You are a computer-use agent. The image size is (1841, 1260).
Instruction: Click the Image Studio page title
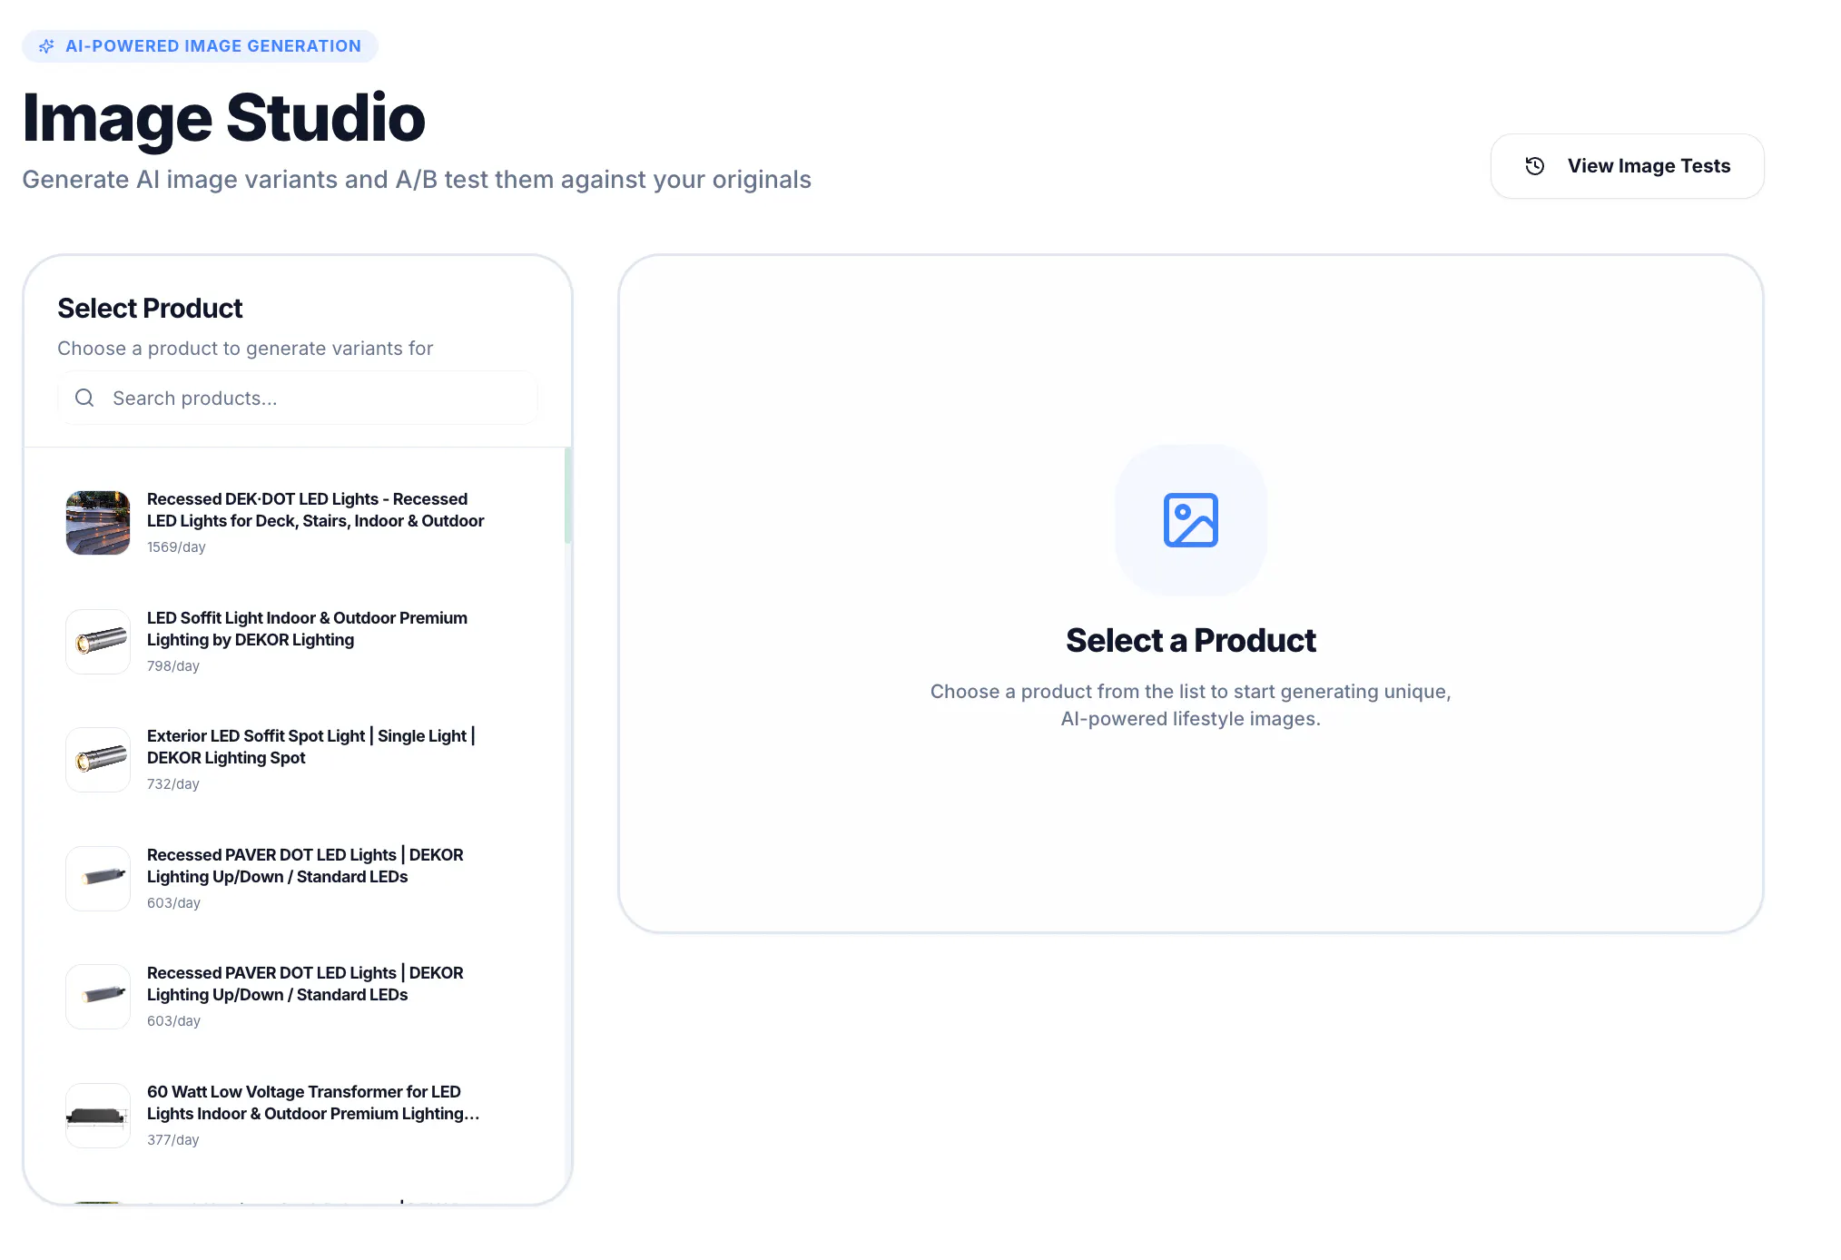[x=223, y=118]
